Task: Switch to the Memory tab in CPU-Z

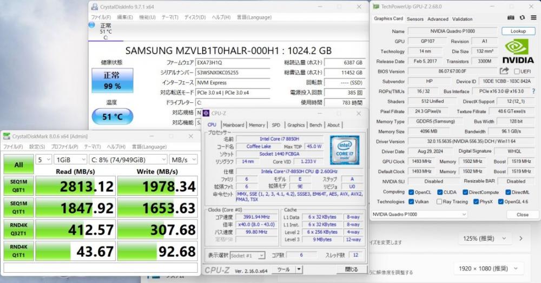Action: coord(256,125)
